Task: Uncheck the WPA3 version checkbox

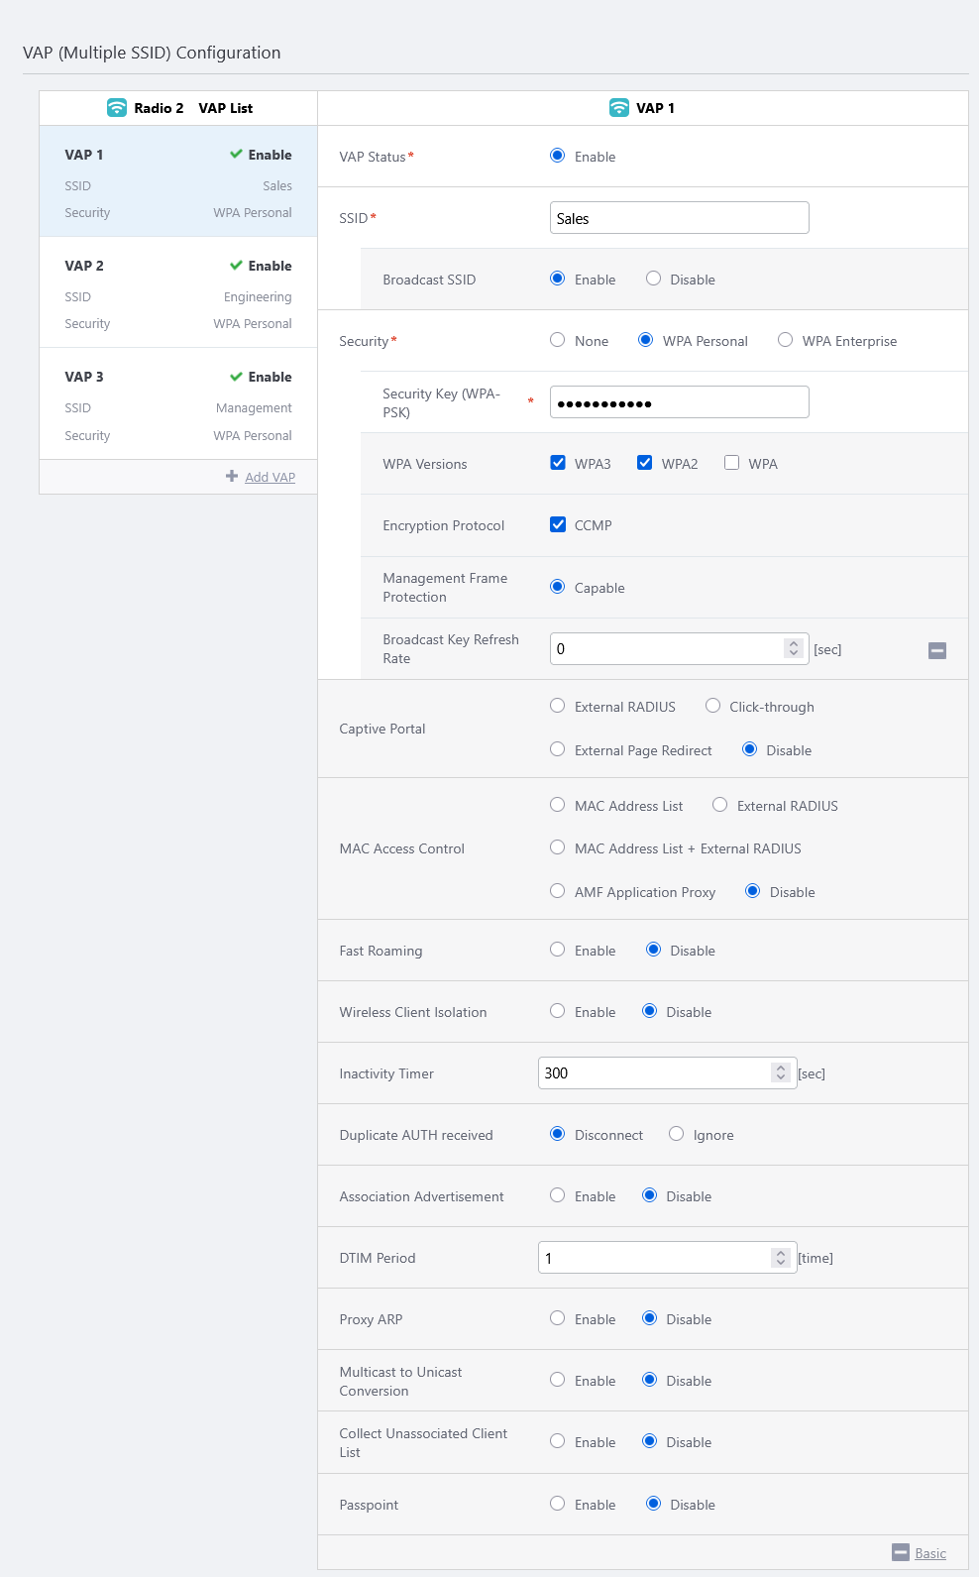Action: (x=558, y=463)
